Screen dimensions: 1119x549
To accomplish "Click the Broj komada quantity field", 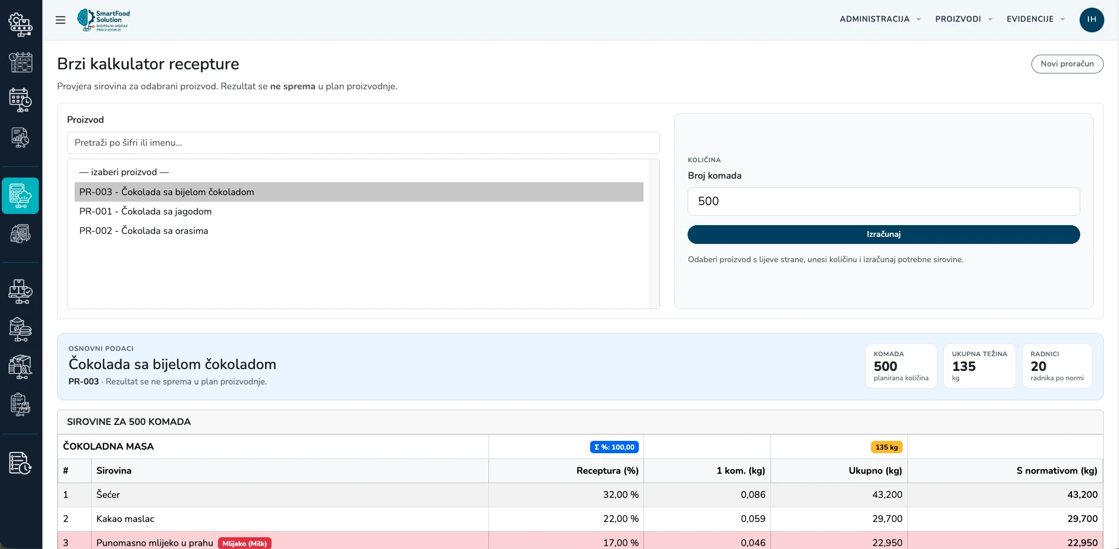I will click(883, 202).
